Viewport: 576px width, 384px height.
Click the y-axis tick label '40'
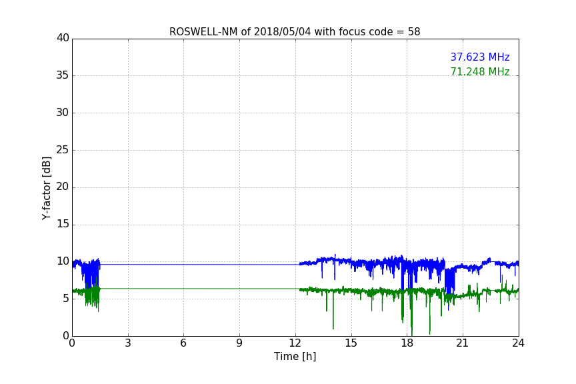[63, 38]
